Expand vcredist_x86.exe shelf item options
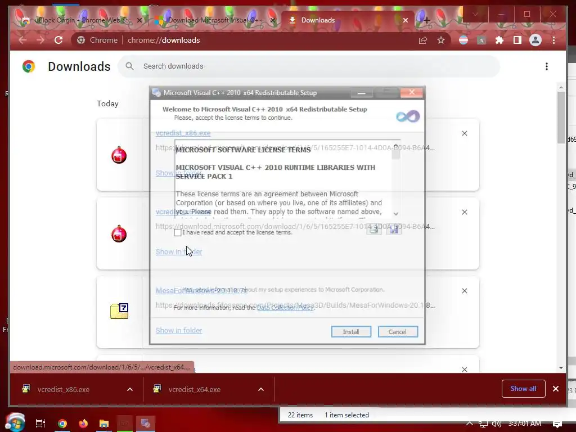Screen dimensions: 576x432 click(130, 389)
